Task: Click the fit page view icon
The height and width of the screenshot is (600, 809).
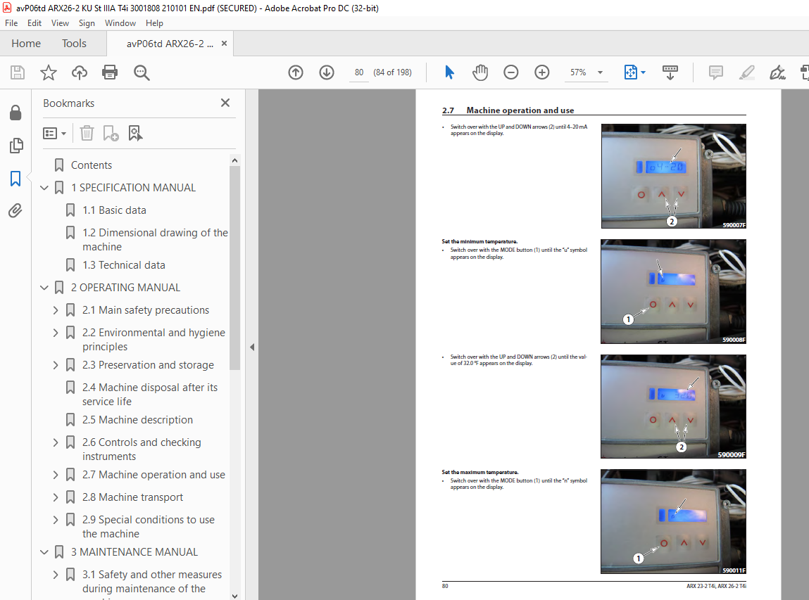Action: tap(630, 72)
